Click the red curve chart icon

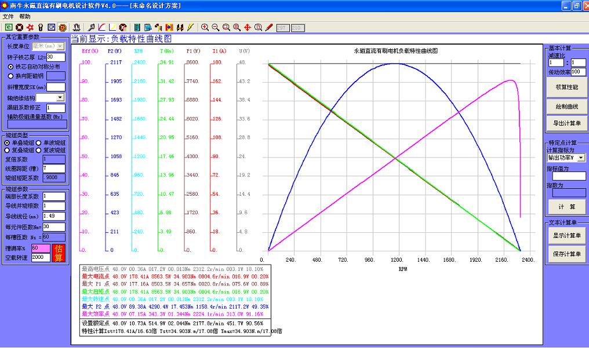[x=101, y=27]
